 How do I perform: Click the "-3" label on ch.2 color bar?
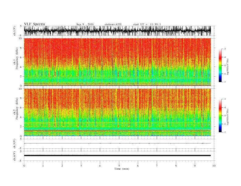[224, 99]
